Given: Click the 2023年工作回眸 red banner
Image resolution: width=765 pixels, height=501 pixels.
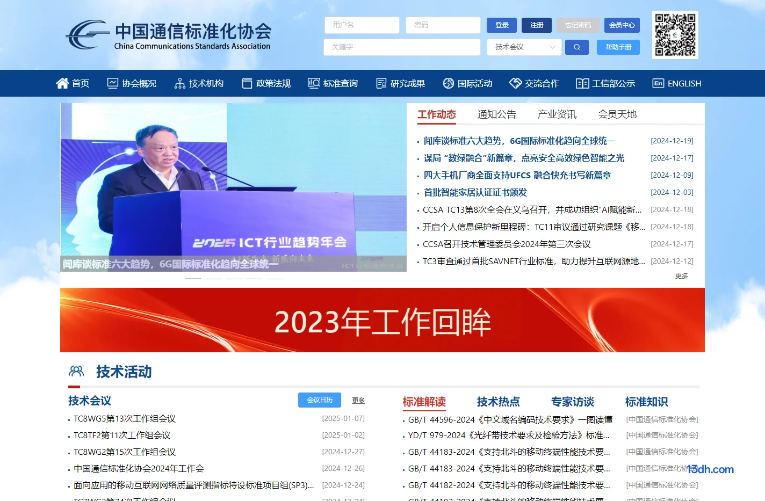Looking at the screenshot, I should (382, 320).
